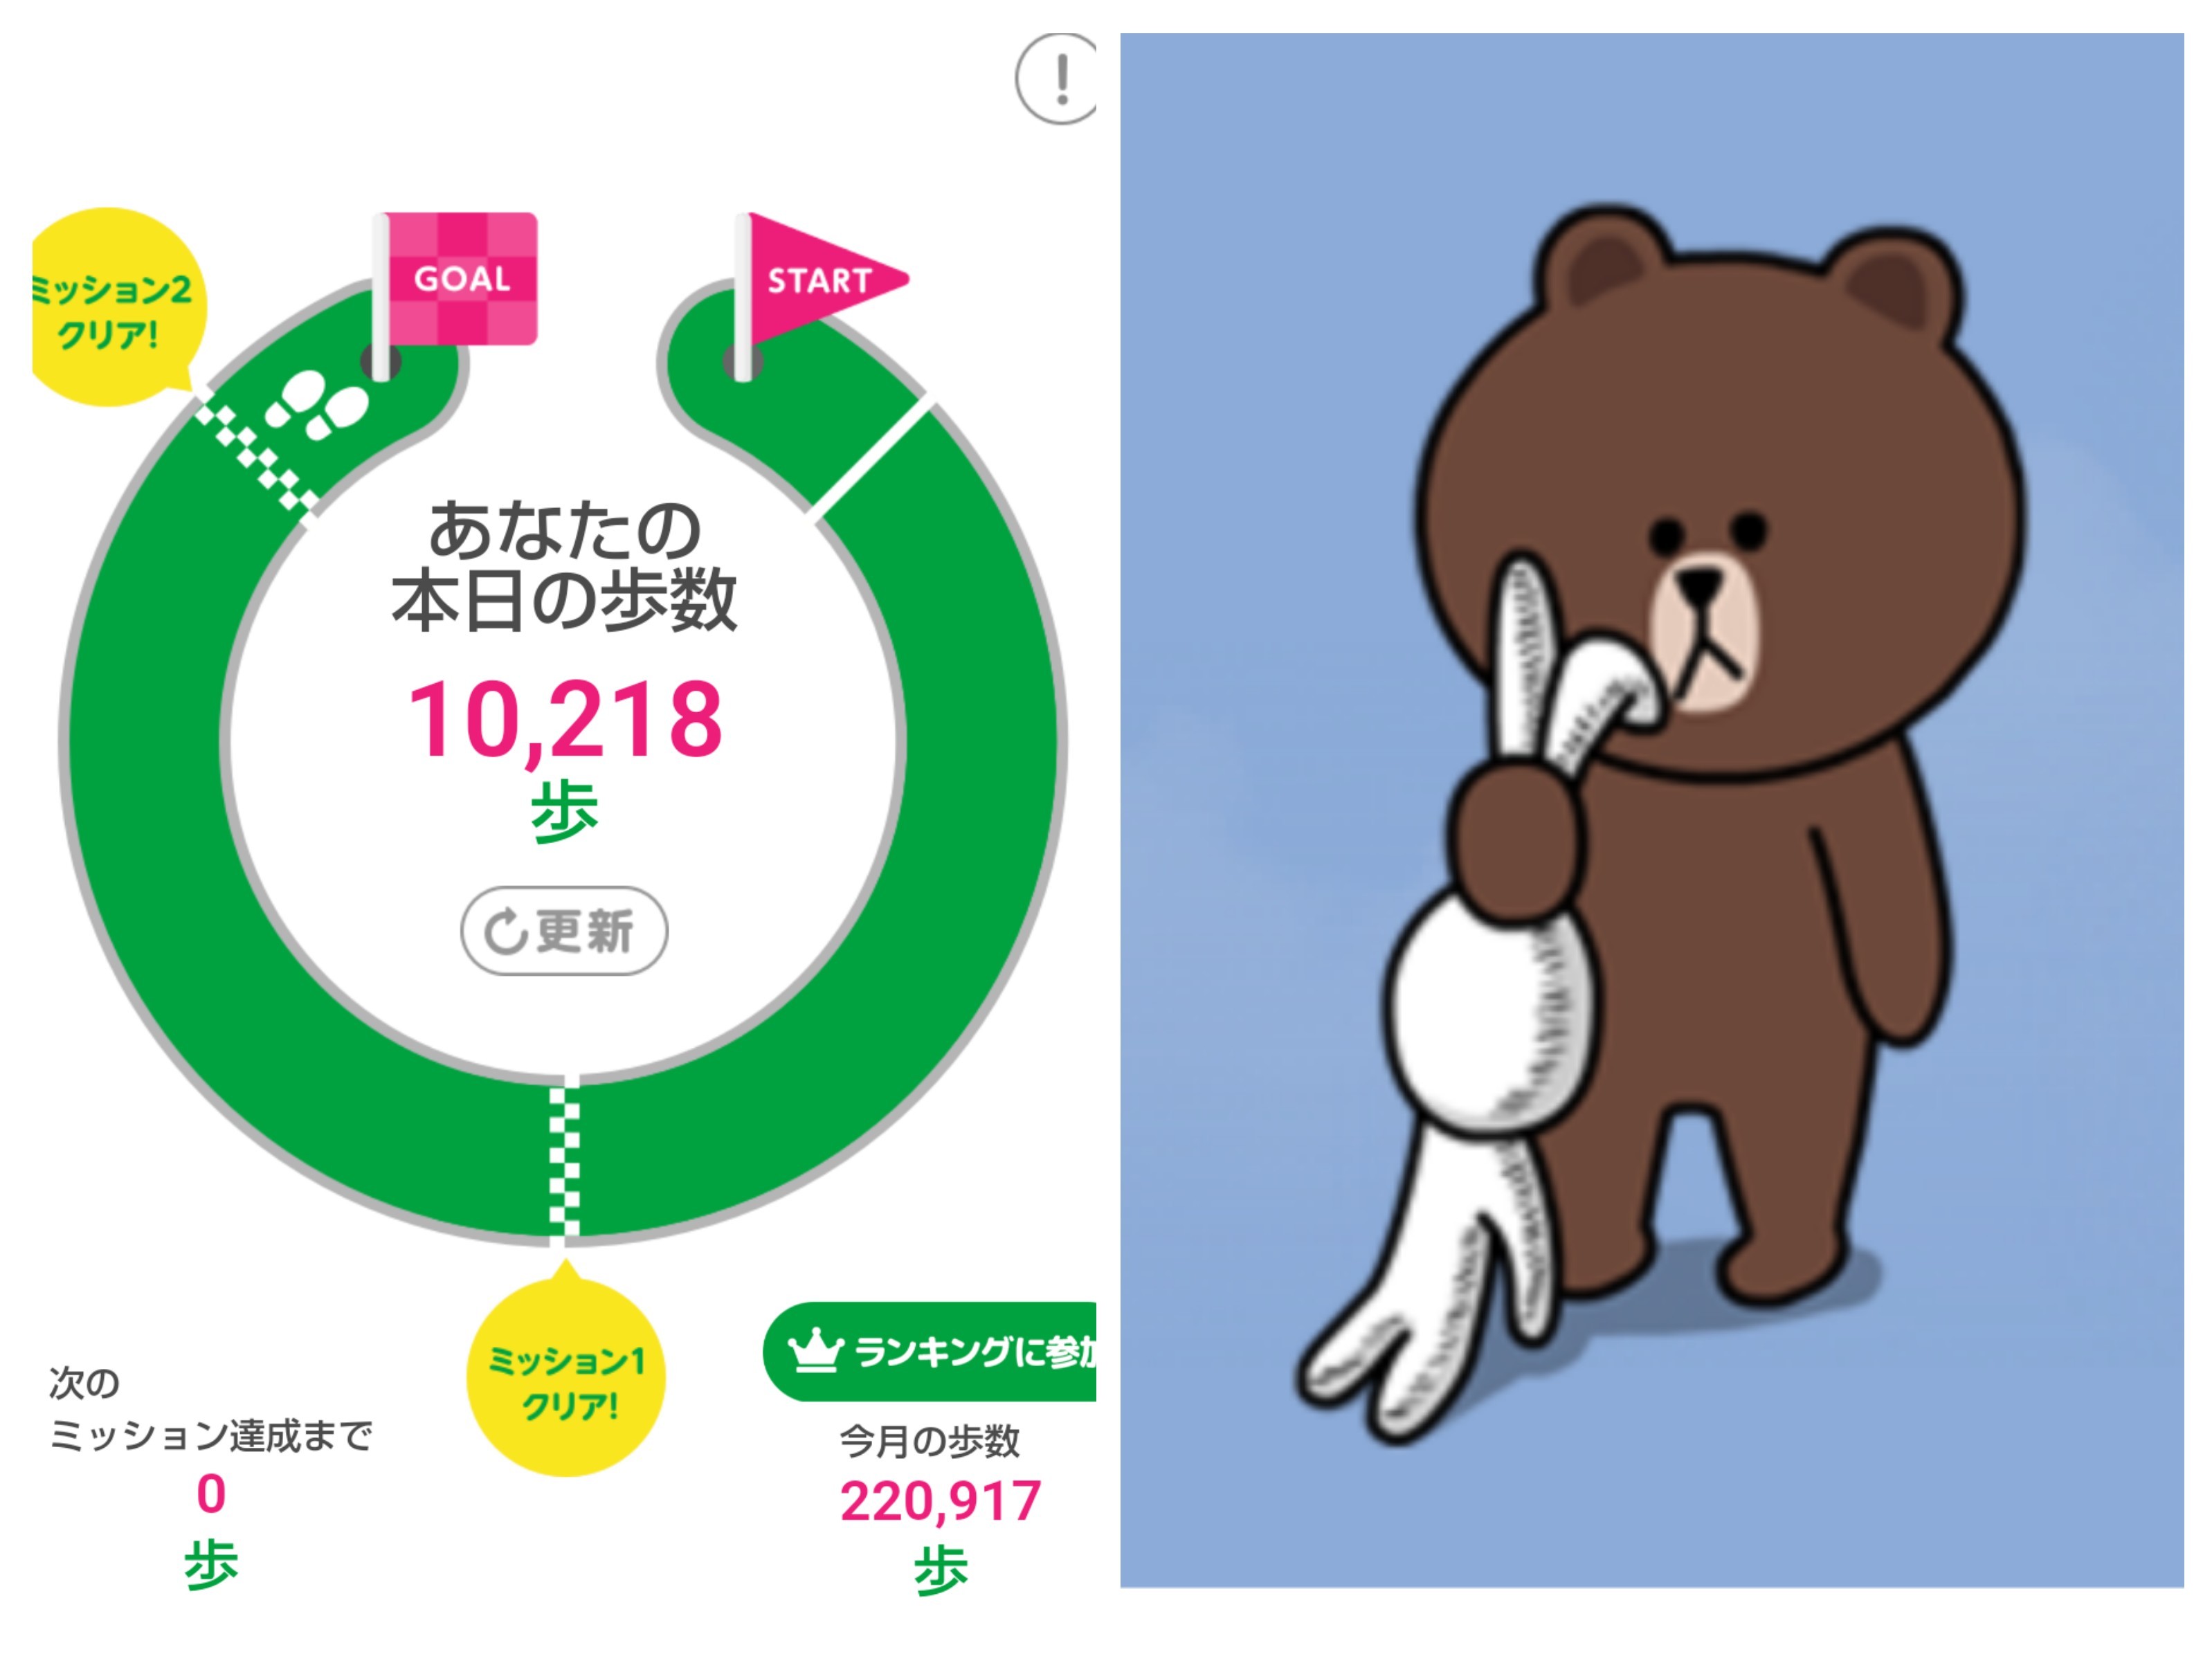This screenshot has height=1661, width=2212.
Task: Tap the refresh arrow icon beside 更新
Action: [505, 931]
